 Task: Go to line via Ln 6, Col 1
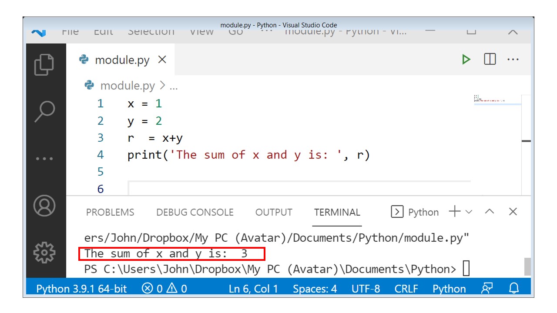(x=253, y=289)
